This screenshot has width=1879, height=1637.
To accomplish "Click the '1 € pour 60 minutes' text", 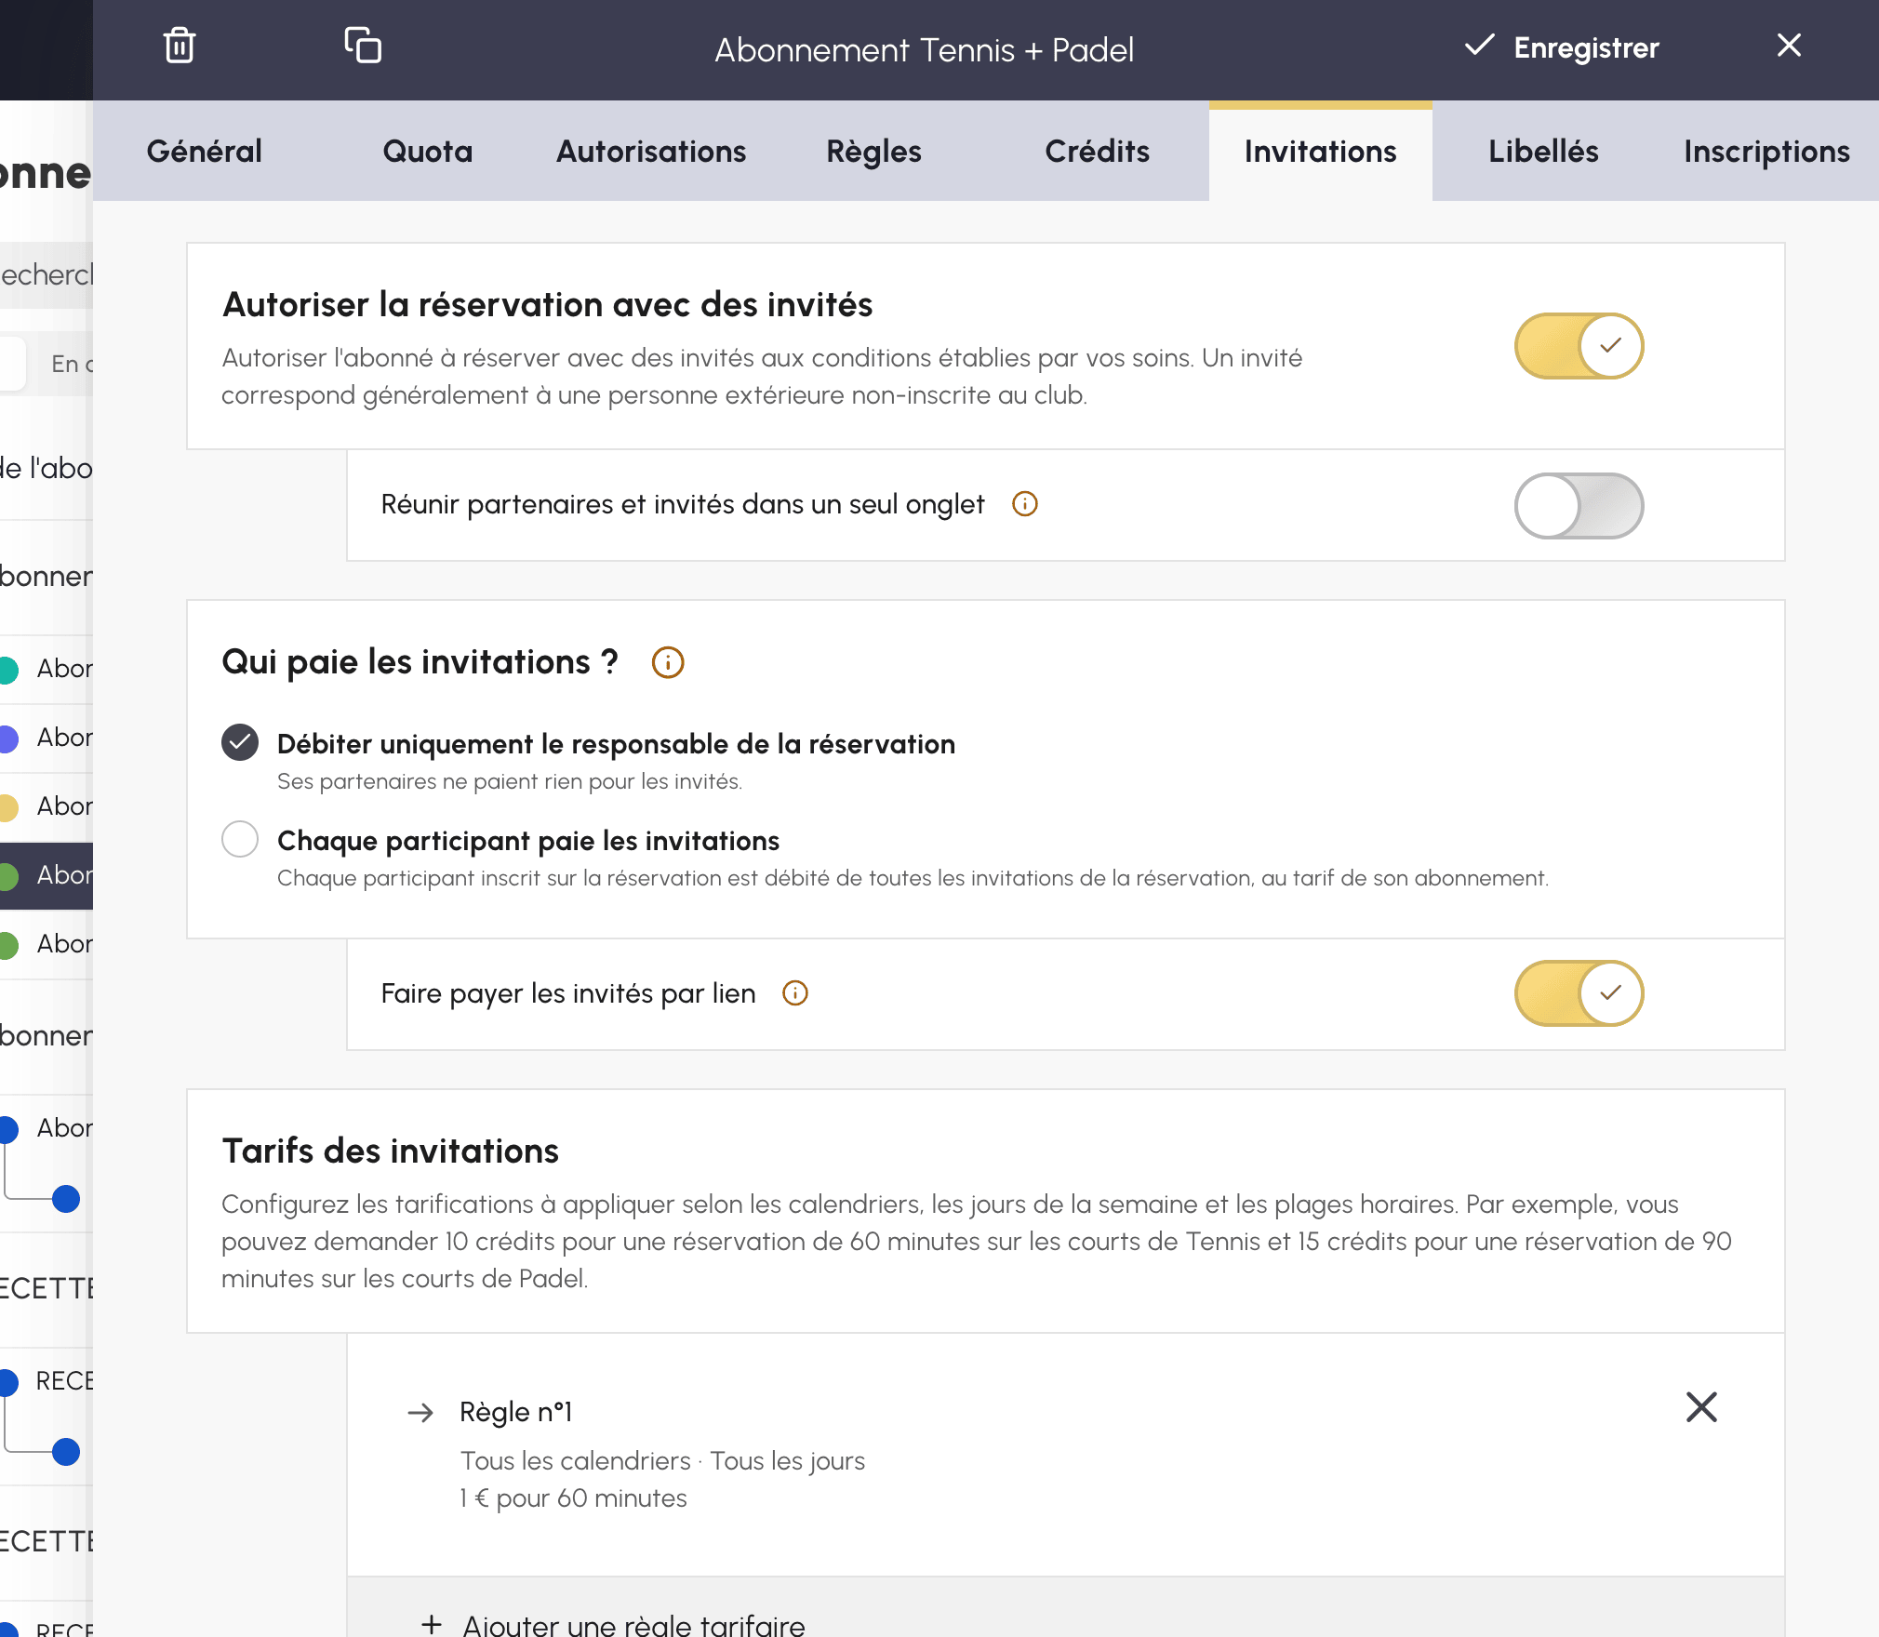I will 573,1498.
